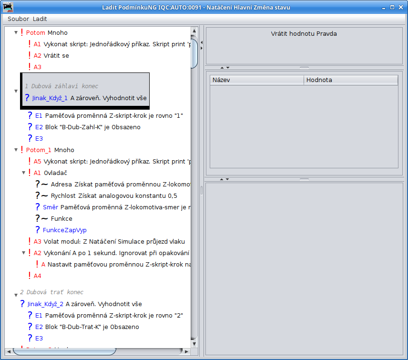Click tree vertical scrollbar up arrow
Screen dimensions: 408x360
coord(194,31)
